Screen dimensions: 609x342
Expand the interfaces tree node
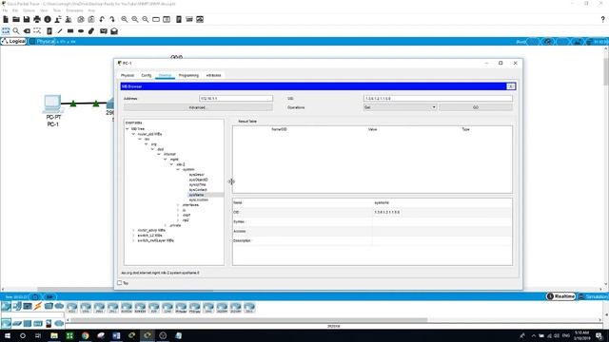click(178, 205)
